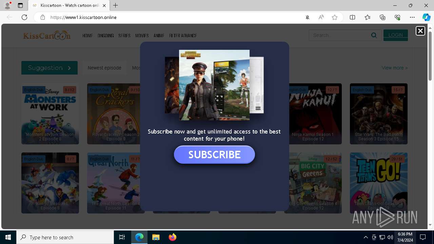Open the split screen icon
The image size is (434, 244).
pyautogui.click(x=352, y=17)
